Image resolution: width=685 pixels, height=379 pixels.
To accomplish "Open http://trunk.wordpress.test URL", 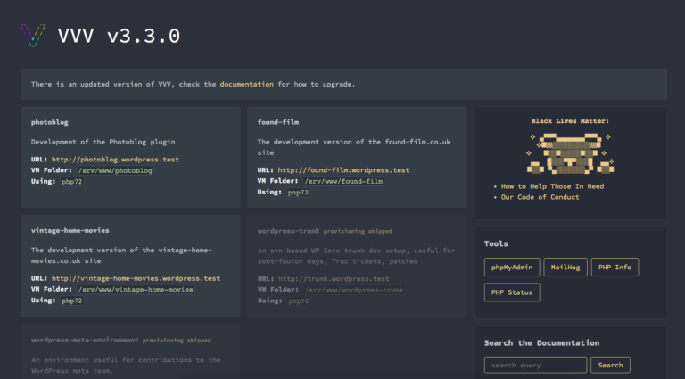I will click(x=334, y=278).
